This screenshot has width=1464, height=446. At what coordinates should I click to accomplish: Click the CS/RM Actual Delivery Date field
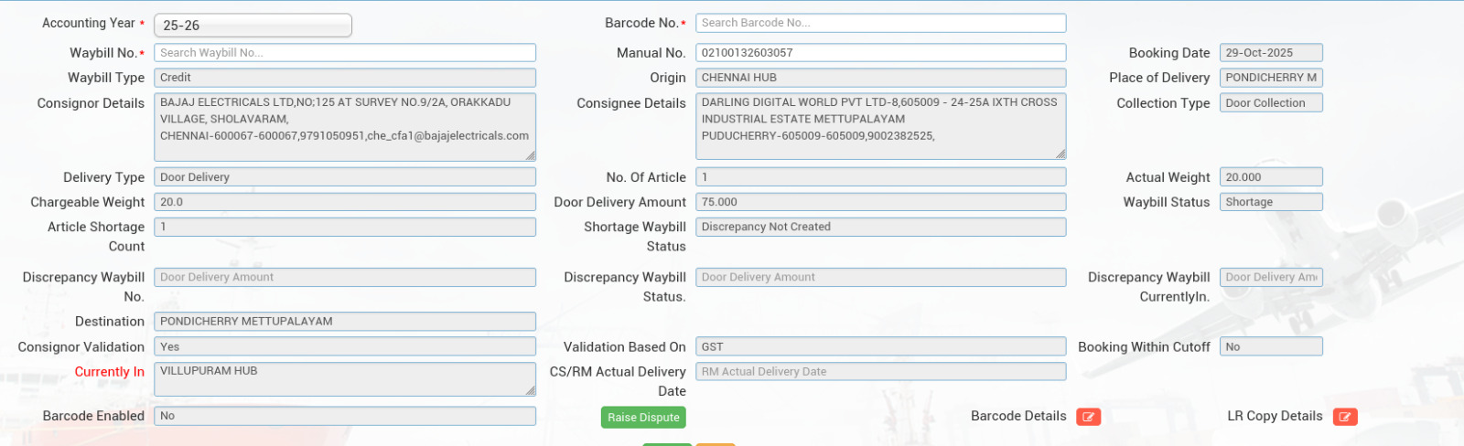tap(880, 371)
